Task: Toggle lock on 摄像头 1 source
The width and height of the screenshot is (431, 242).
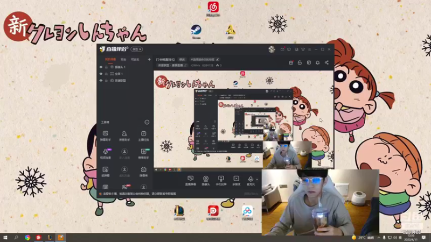Action: tap(106, 67)
